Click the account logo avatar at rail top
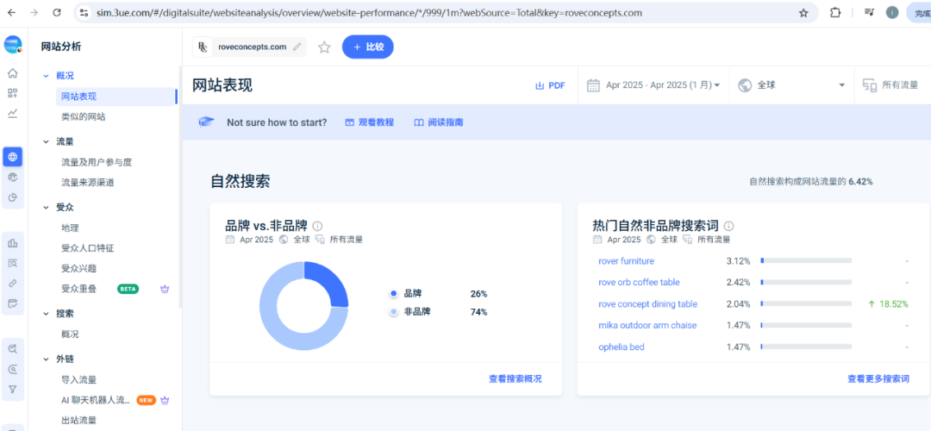Image resolution: width=931 pixels, height=431 pixels. coord(12,45)
